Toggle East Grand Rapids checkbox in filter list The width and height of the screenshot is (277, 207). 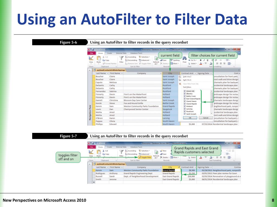click(x=184, y=99)
